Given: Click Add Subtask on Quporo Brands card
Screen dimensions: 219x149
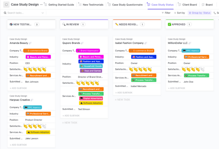Looking at the screenshot, I should pyautogui.click(x=71, y=116).
